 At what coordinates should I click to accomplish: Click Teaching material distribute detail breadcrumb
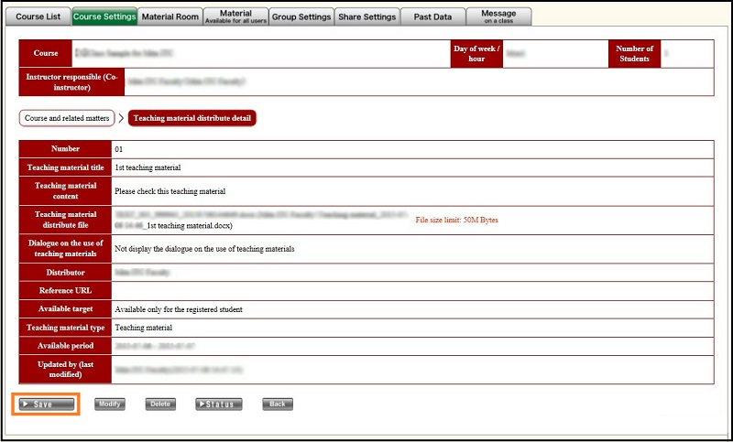coord(192,118)
